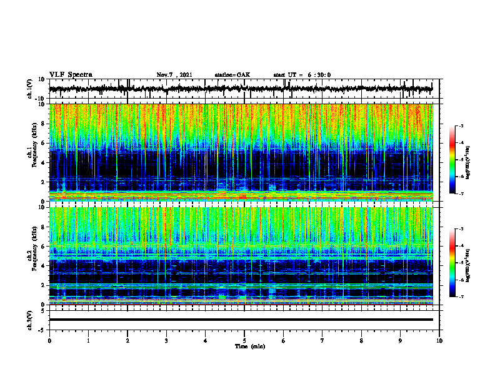Click the "VLF Spectra" title text
495x382 pixels.
pyautogui.click(x=71, y=75)
